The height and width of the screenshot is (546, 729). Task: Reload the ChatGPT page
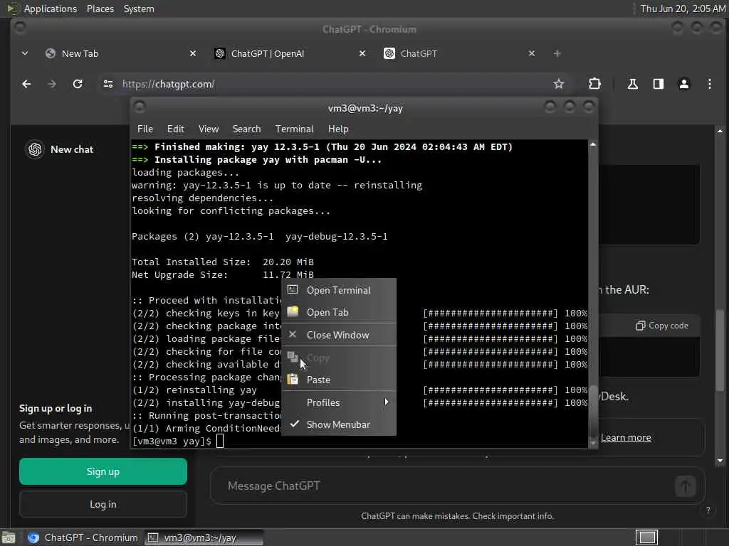tap(78, 84)
